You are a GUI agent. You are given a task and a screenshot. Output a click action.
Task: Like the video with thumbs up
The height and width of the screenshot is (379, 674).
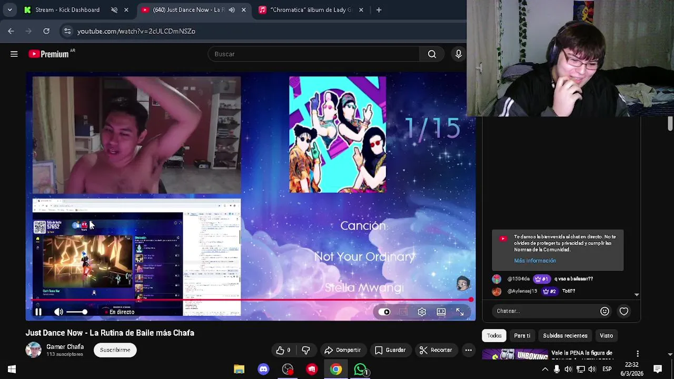[283, 350]
